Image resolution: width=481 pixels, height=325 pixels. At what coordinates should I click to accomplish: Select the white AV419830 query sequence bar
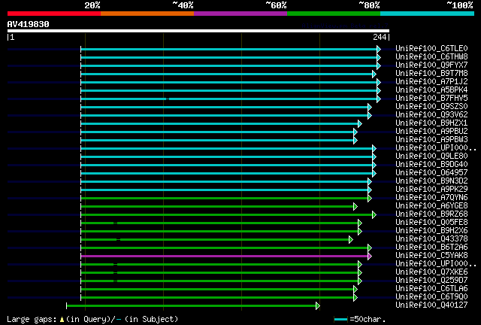tap(198, 31)
